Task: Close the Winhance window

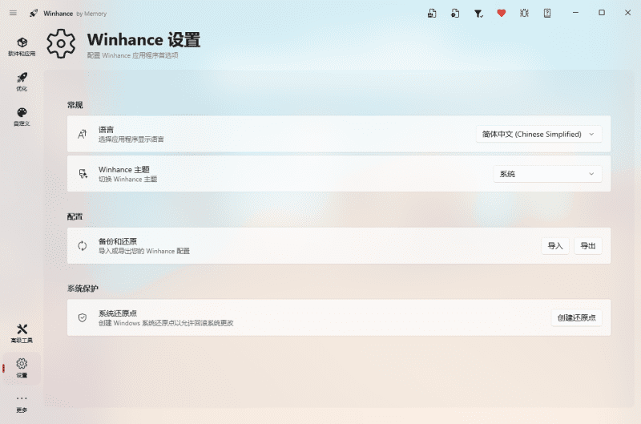Action: coord(628,13)
